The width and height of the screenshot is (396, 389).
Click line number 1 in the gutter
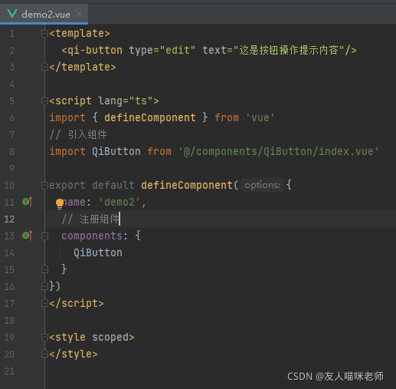coord(11,34)
